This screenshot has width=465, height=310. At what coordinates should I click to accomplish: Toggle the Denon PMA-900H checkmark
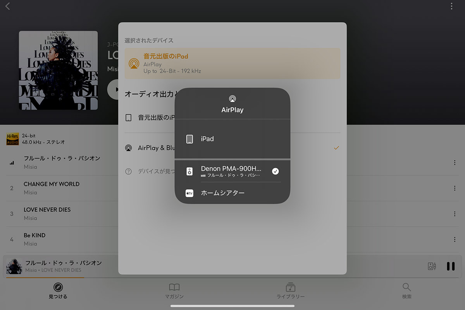click(276, 171)
